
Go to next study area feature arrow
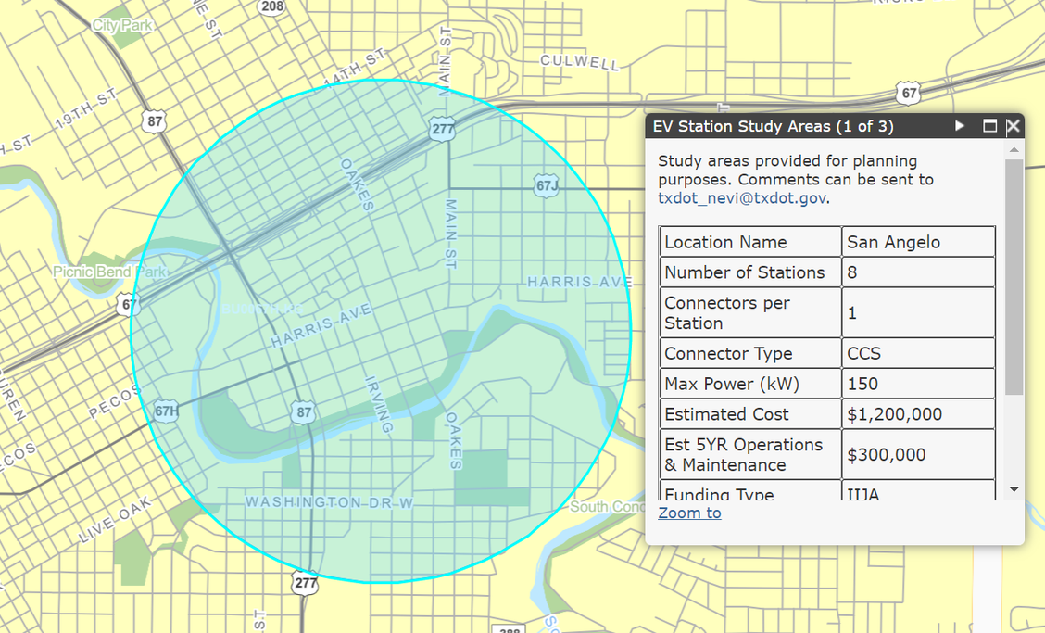960,126
